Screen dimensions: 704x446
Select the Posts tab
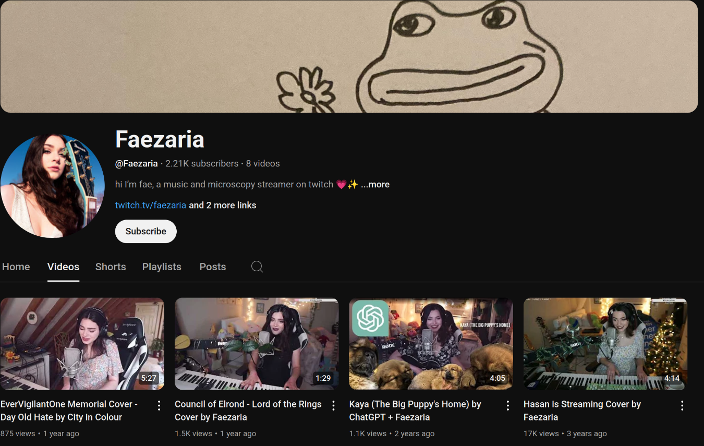click(213, 267)
